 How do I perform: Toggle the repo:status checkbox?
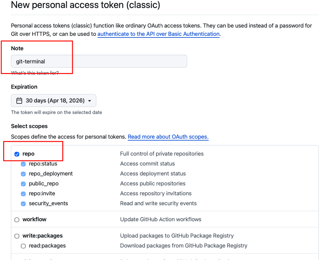click(x=23, y=164)
